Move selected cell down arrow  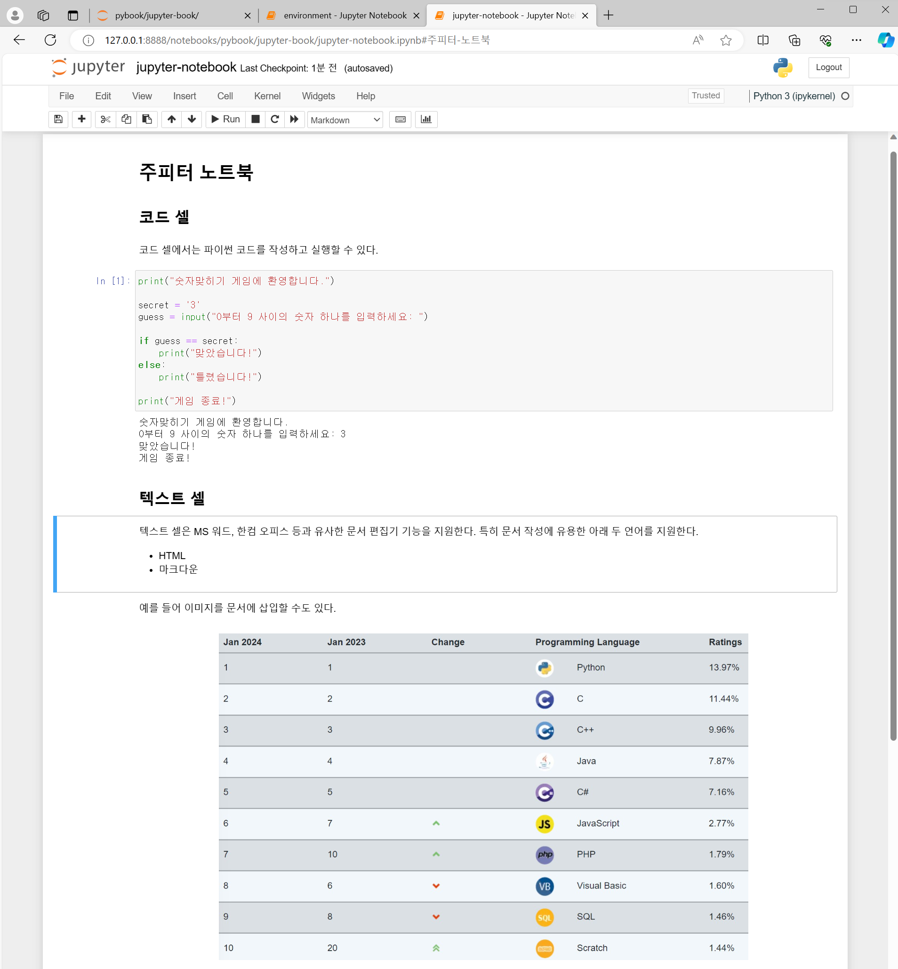(192, 119)
